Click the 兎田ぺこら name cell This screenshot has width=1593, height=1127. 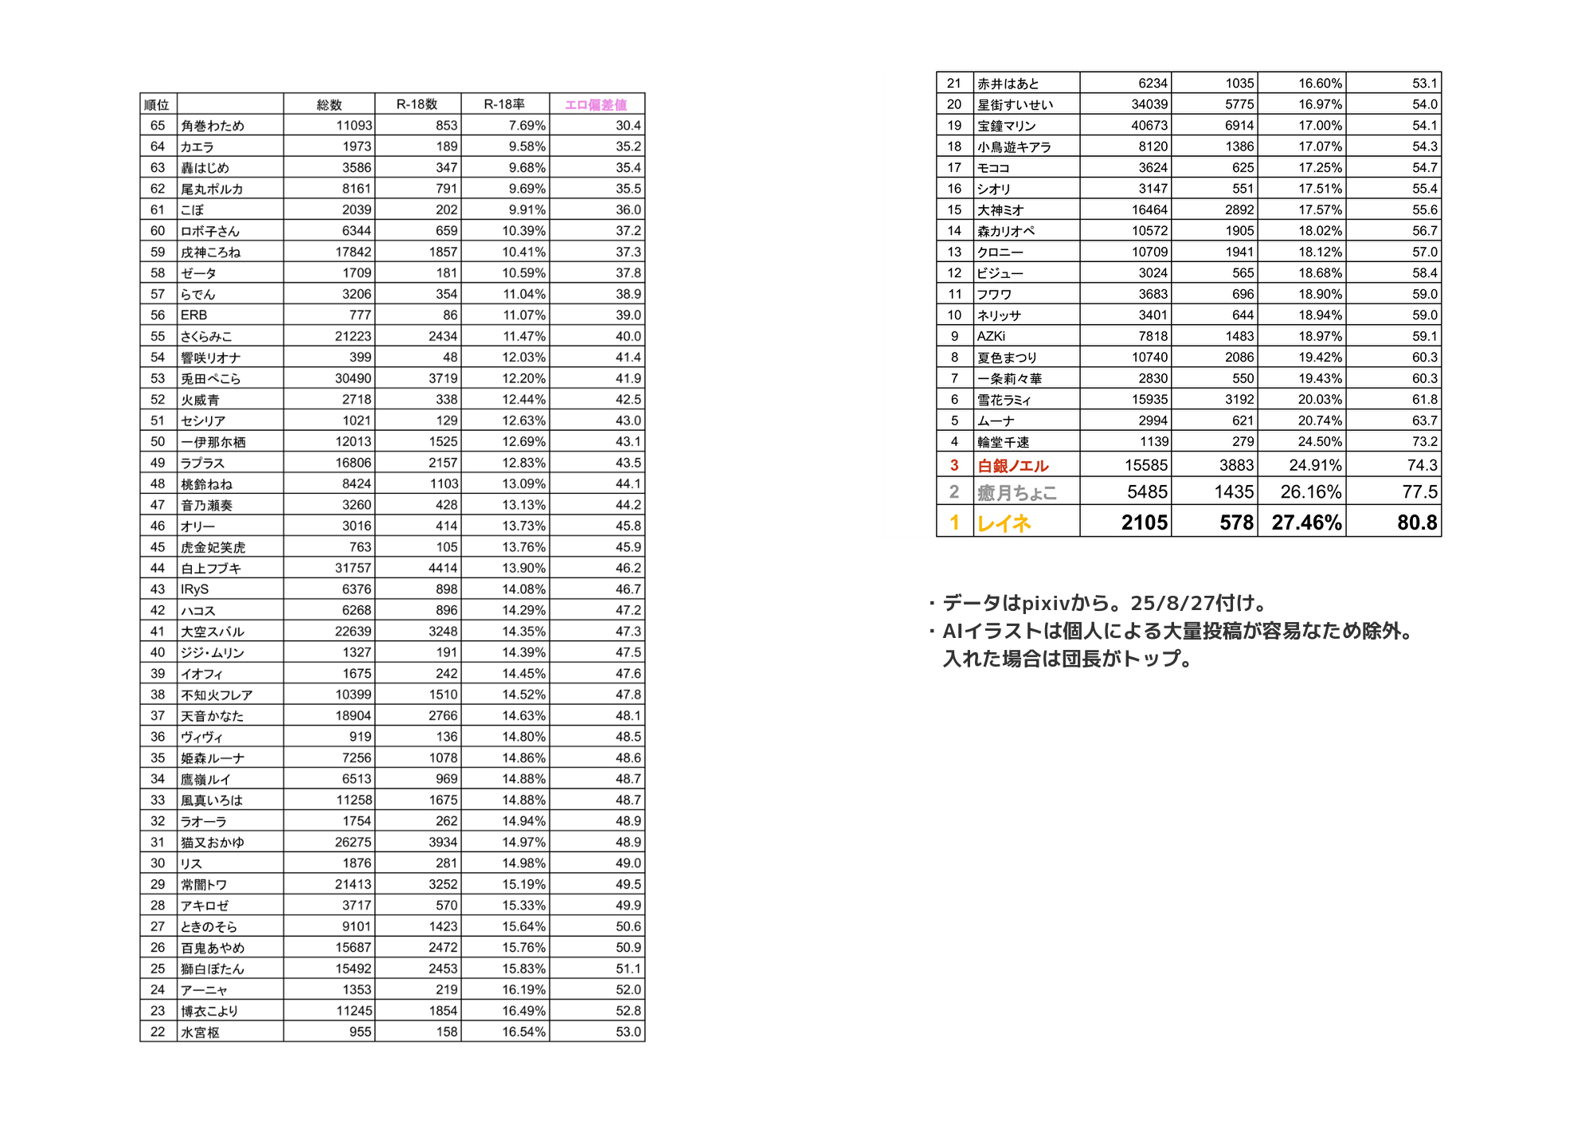click(210, 379)
